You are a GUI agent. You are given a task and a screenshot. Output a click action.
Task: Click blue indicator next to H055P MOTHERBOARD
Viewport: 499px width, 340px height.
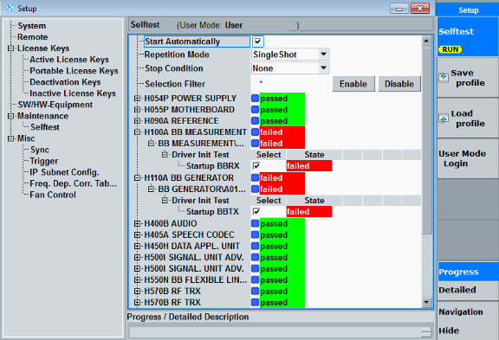click(255, 110)
